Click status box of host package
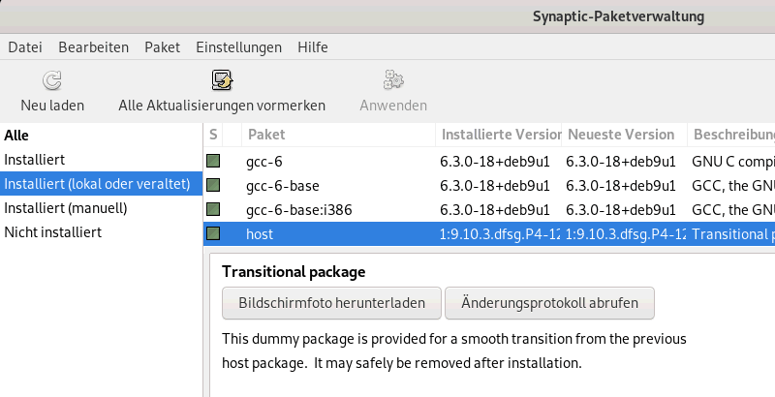775x397 pixels. 213,232
